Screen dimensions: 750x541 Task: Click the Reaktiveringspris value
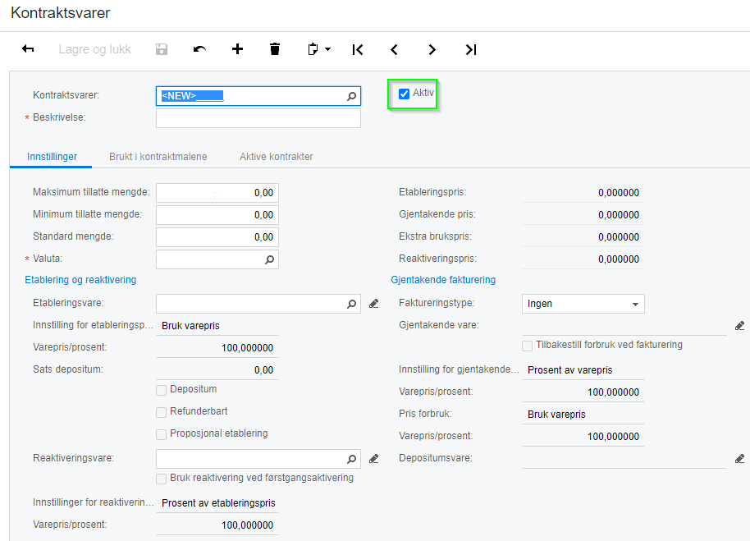(x=619, y=259)
